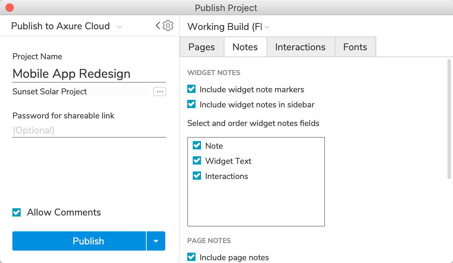Click the vertical scrollbar in Notes panel

(449, 119)
